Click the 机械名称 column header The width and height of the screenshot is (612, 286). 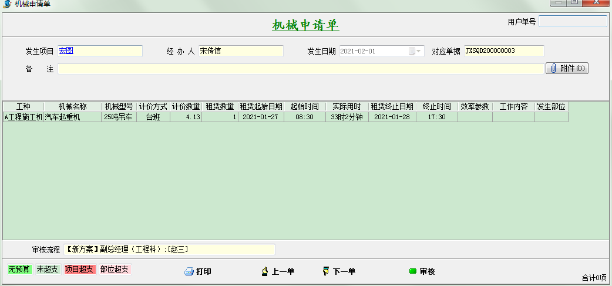click(x=72, y=106)
